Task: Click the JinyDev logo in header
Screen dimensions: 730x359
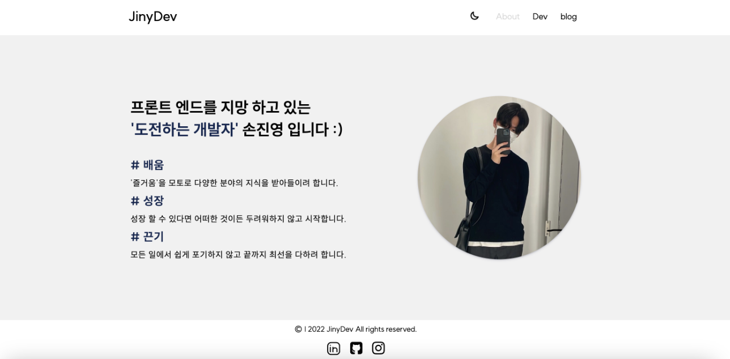Action: [153, 17]
